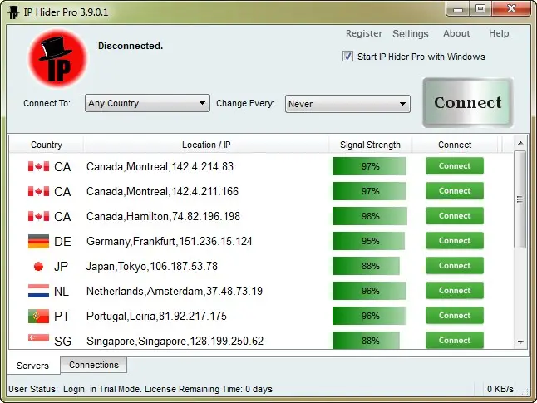Click Canada flag in Montreal 142.4.211.166 row
537x403 pixels.
point(38,191)
